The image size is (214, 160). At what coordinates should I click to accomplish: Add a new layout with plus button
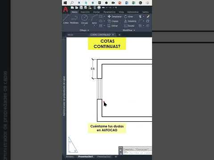[x=116, y=156]
